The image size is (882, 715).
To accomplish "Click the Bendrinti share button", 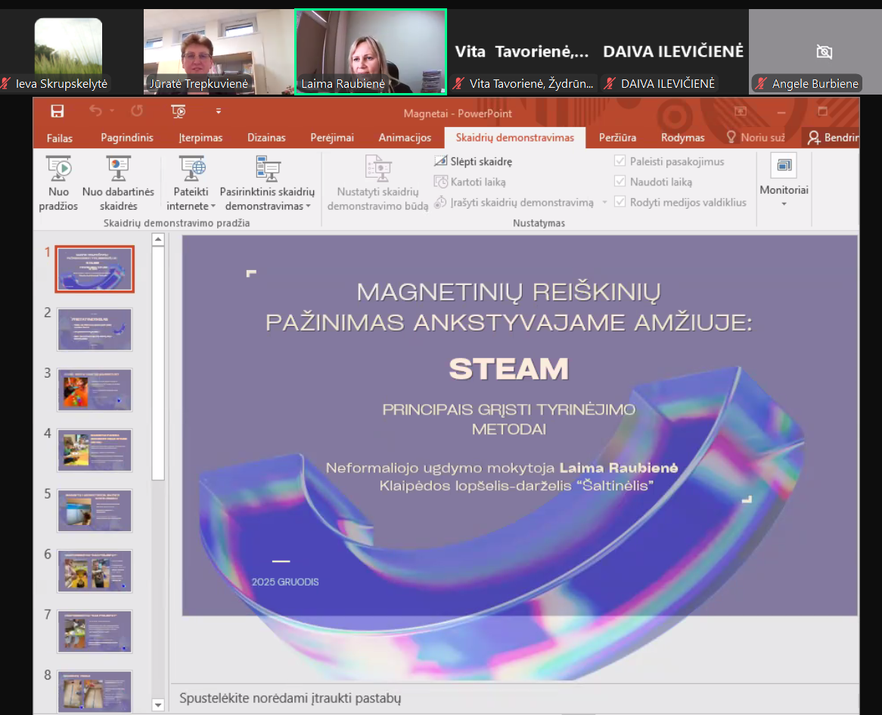I will 832,138.
